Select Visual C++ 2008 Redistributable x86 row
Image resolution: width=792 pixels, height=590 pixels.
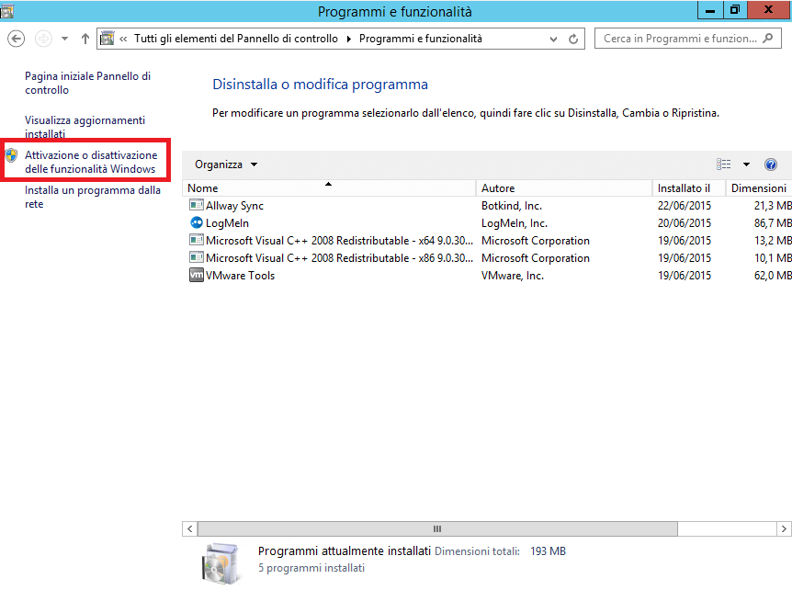tap(487, 258)
